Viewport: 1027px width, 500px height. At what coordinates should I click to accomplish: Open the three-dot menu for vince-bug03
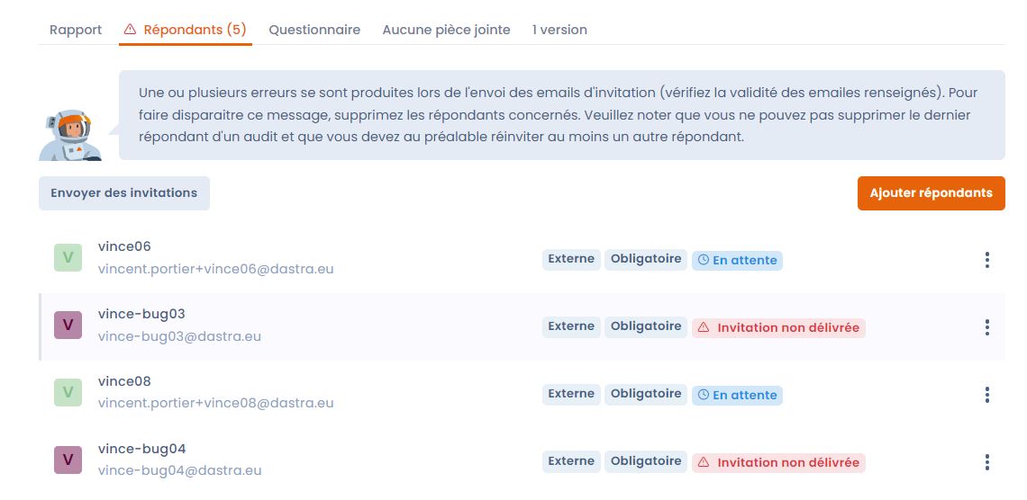(x=986, y=327)
